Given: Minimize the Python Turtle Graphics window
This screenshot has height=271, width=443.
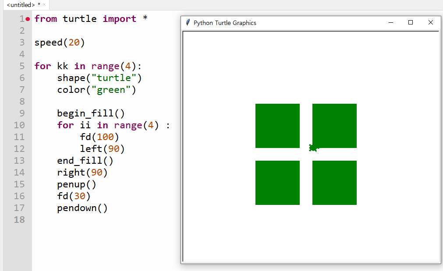Looking at the screenshot, I should [x=391, y=23].
